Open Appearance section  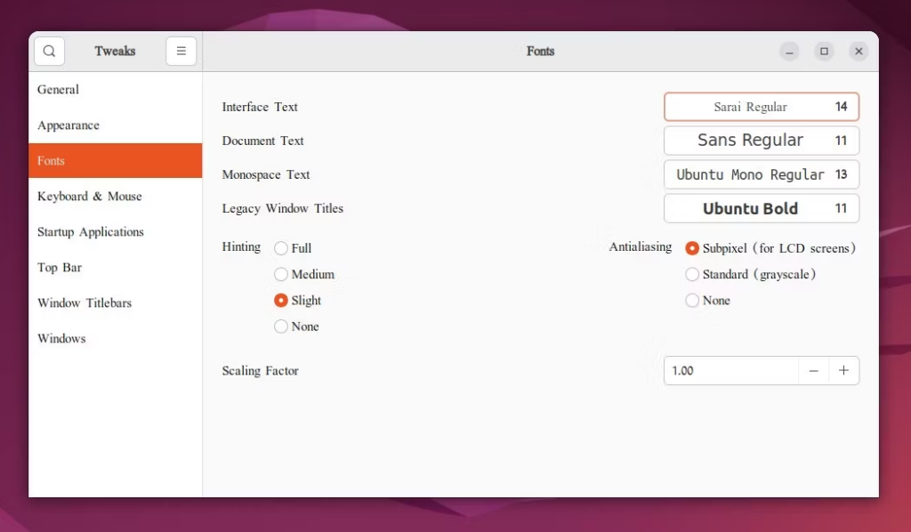pyautogui.click(x=115, y=125)
